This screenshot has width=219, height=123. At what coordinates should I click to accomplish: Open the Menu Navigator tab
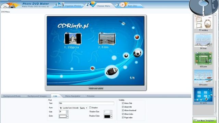[73, 96]
